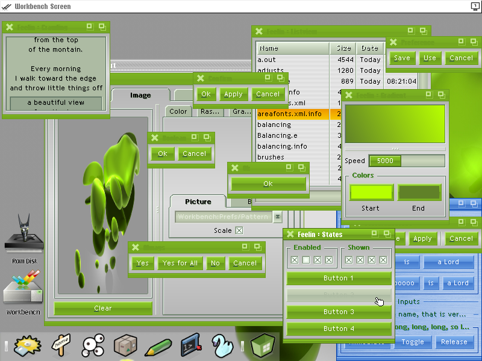Click Yes for All

point(180,263)
